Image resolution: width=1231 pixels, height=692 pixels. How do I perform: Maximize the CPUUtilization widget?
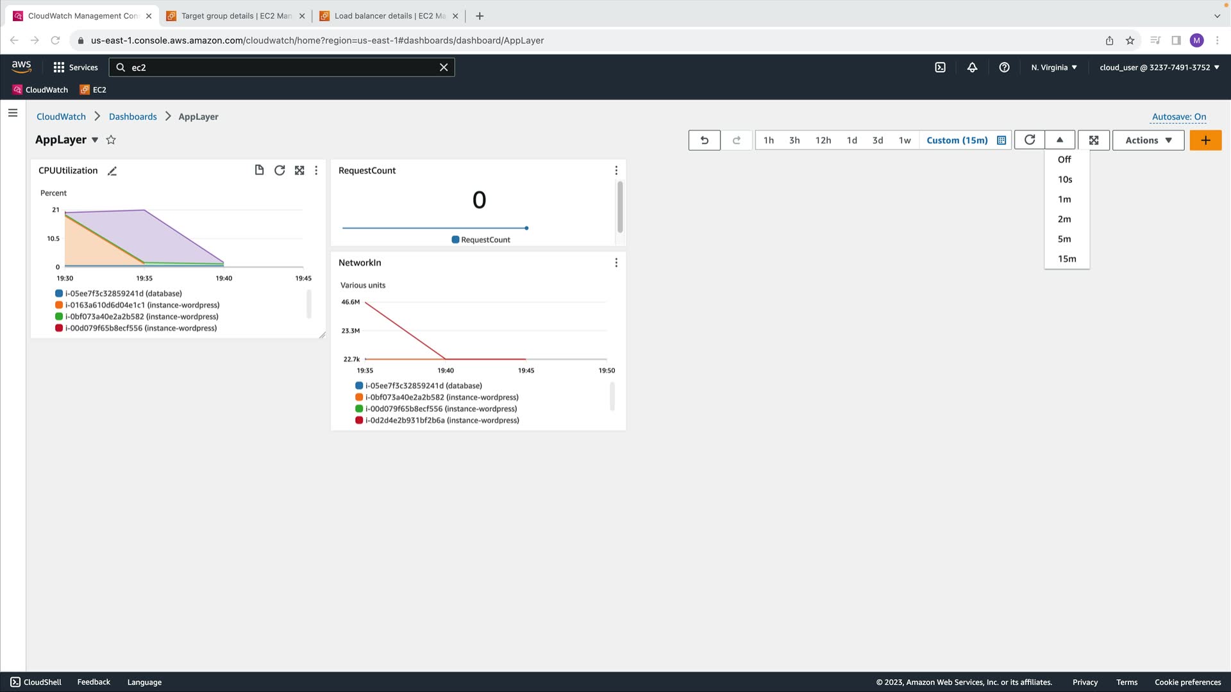coord(299,170)
